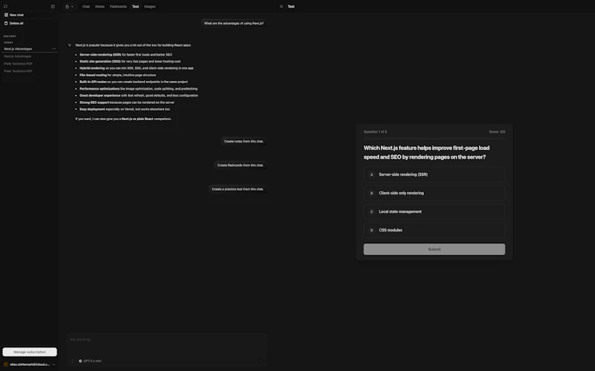Open the Images tab
595x371 pixels.
tap(150, 7)
